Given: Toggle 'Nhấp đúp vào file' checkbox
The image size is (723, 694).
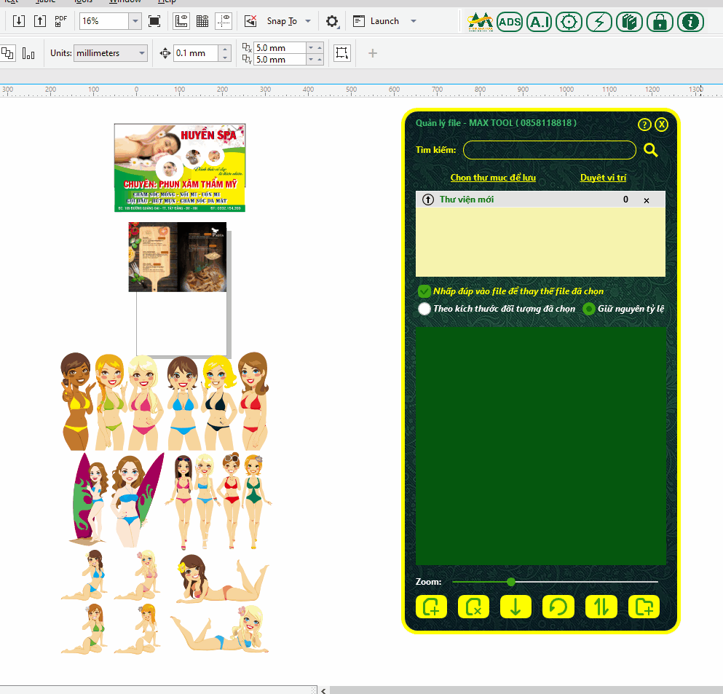Looking at the screenshot, I should click(x=424, y=291).
